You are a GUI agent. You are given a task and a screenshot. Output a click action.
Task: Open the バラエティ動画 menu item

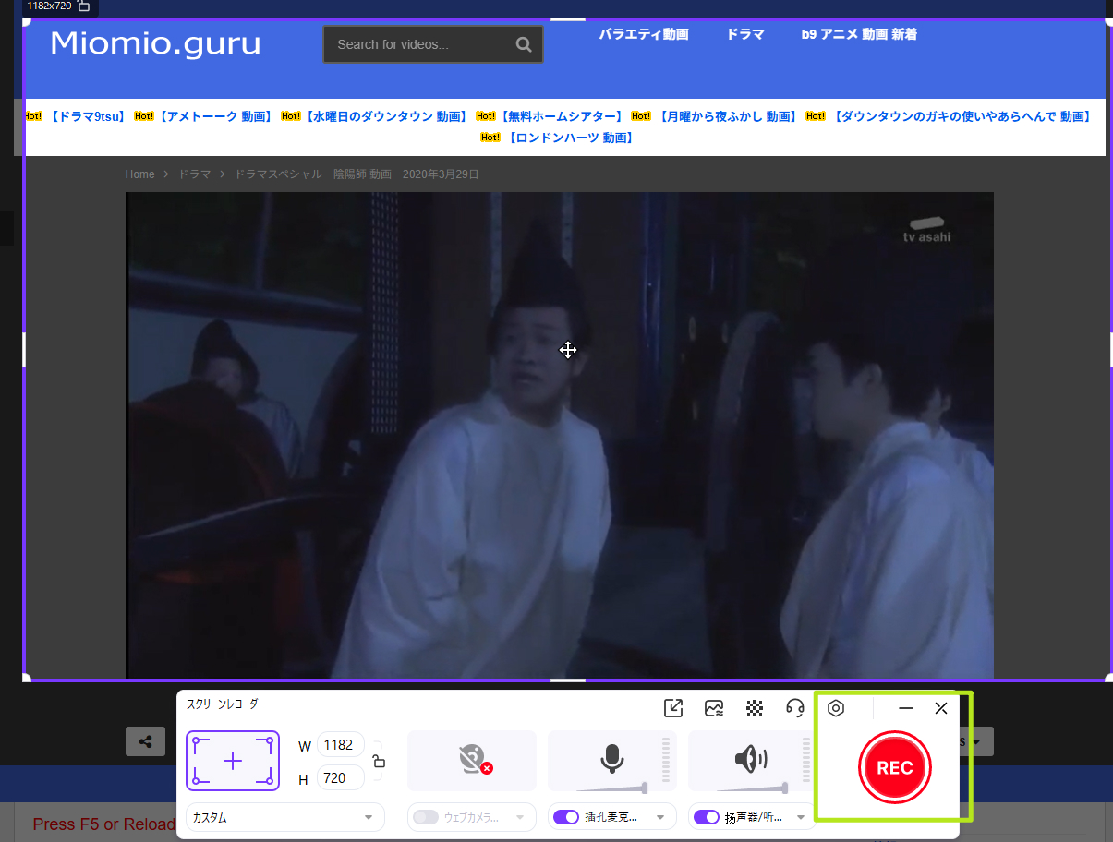(644, 34)
